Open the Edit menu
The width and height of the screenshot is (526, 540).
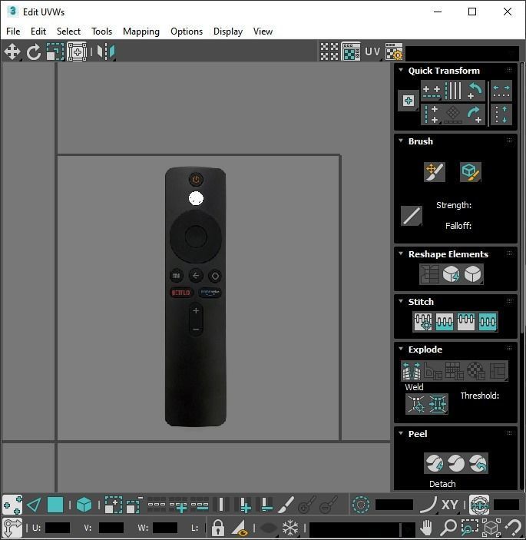point(38,31)
